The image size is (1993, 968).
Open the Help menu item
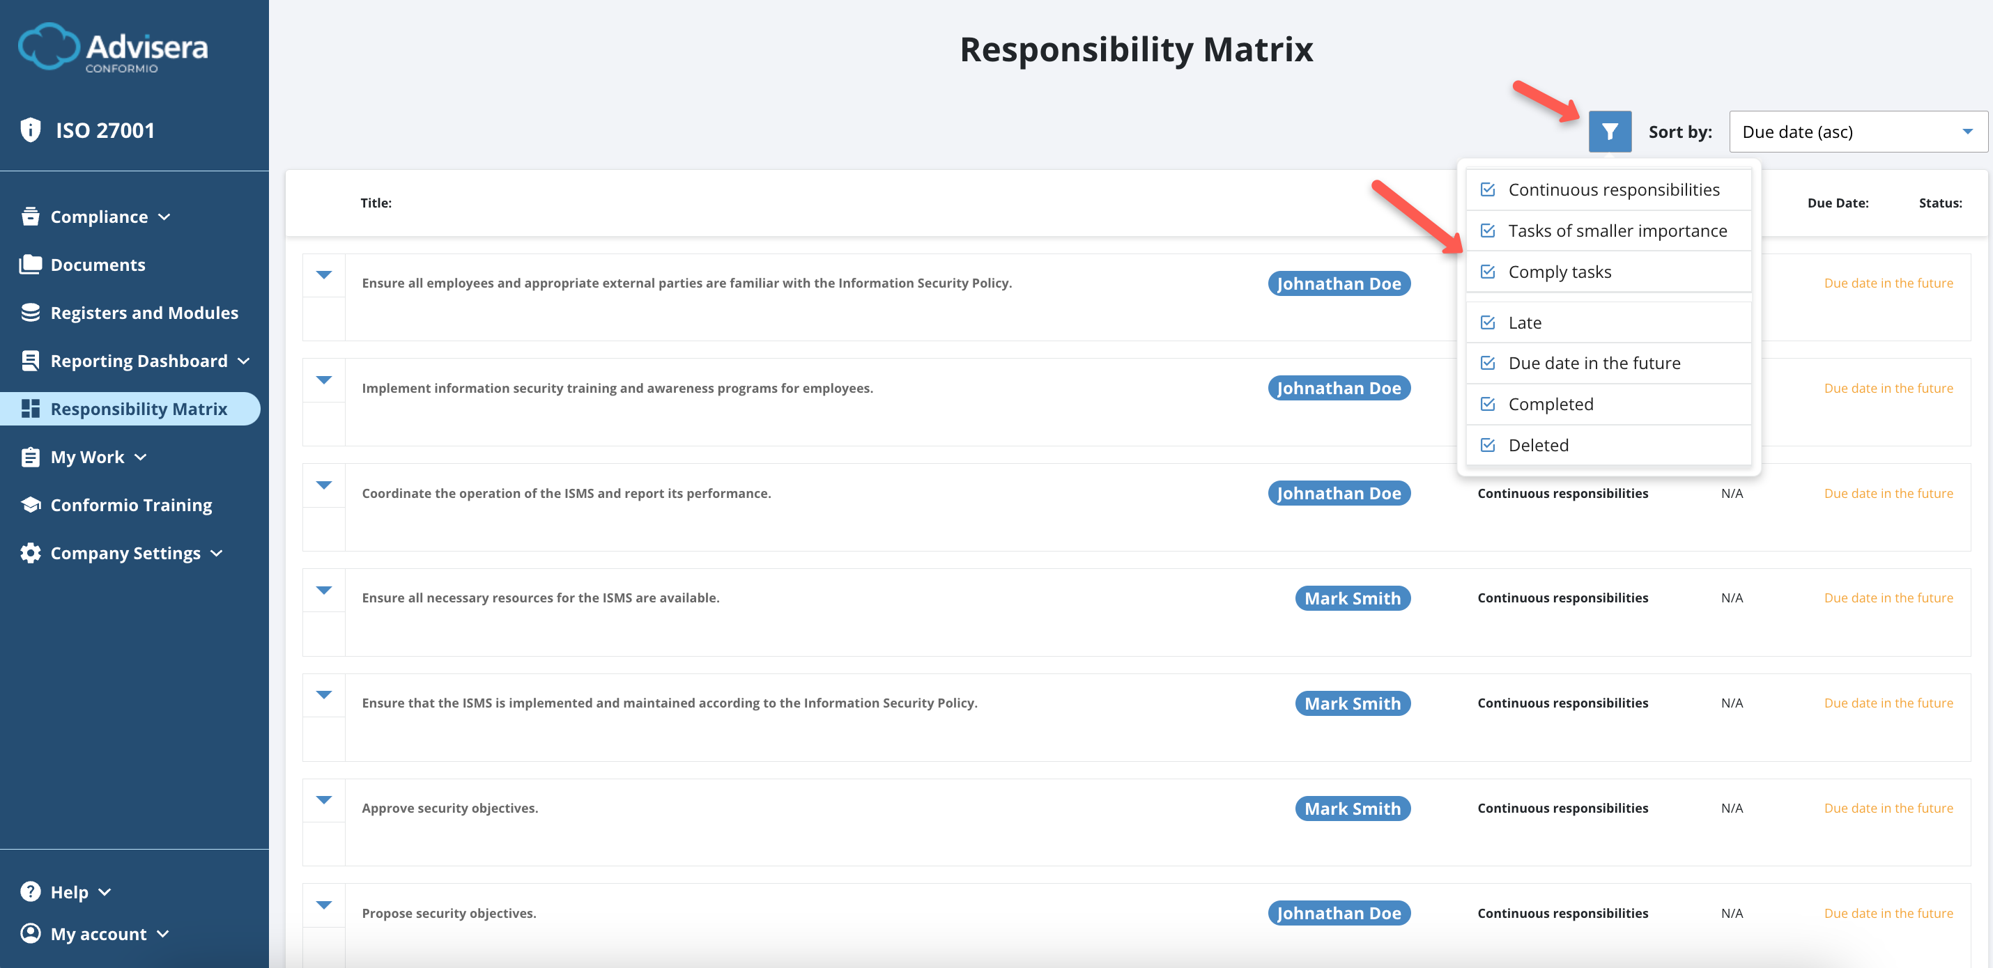[x=68, y=891]
